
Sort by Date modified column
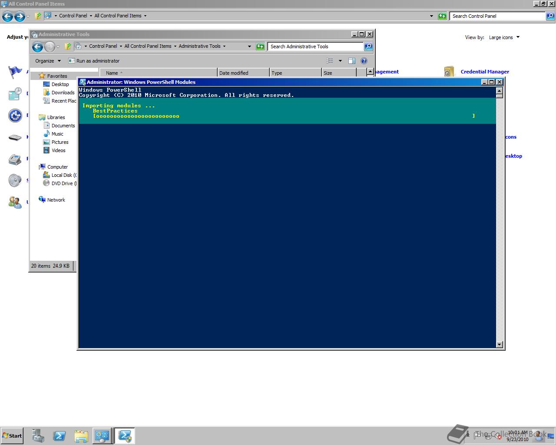click(243, 73)
